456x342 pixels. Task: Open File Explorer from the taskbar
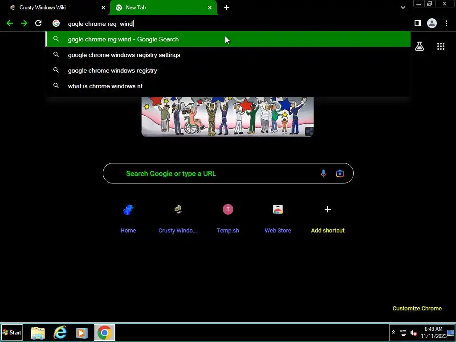click(x=38, y=332)
